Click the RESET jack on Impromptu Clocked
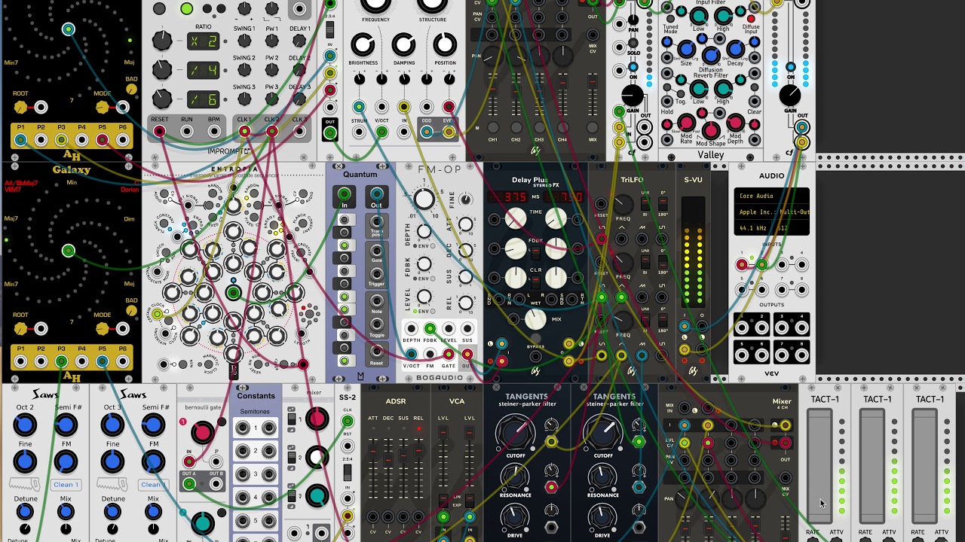Image resolution: width=965 pixels, height=542 pixels. [159, 132]
